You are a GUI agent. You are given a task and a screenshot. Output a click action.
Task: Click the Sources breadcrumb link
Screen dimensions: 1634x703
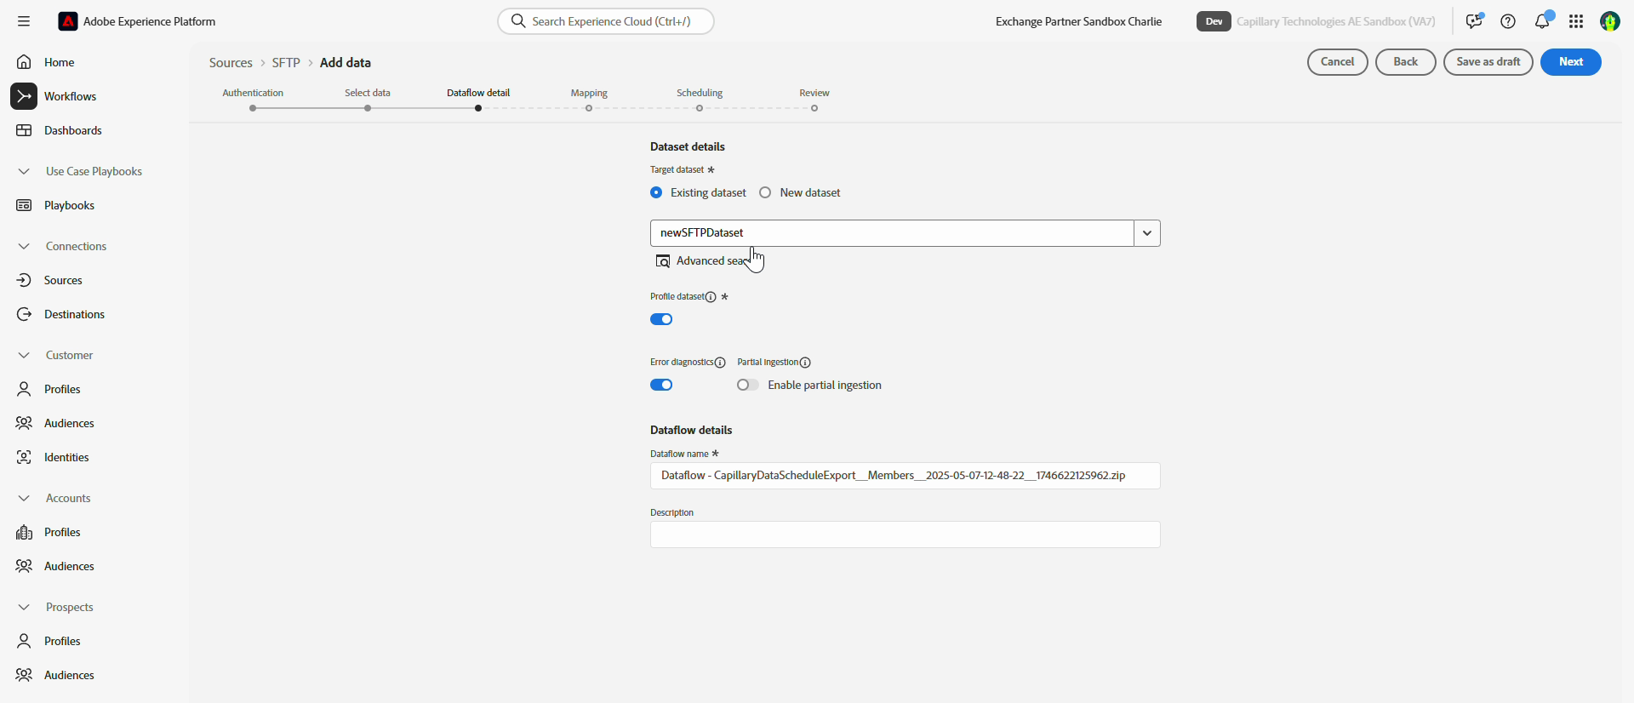pyautogui.click(x=231, y=63)
